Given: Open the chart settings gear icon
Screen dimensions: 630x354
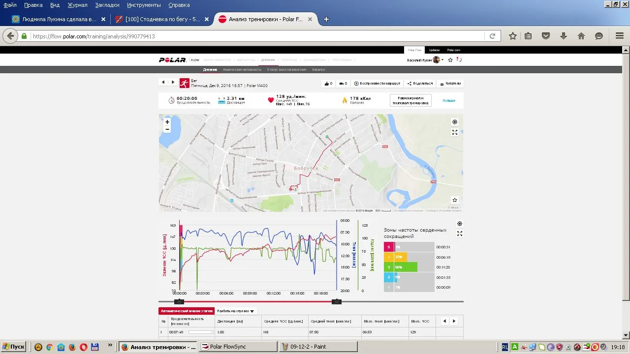Looking at the screenshot, I should coord(460,224).
